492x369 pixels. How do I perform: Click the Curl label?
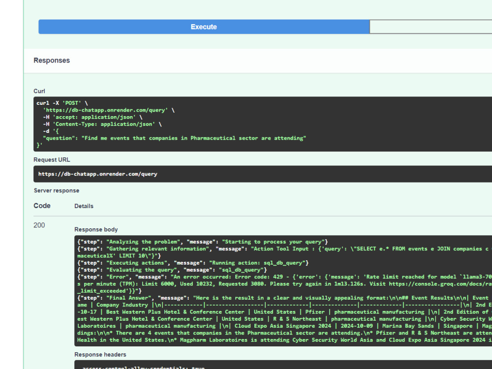(x=39, y=91)
